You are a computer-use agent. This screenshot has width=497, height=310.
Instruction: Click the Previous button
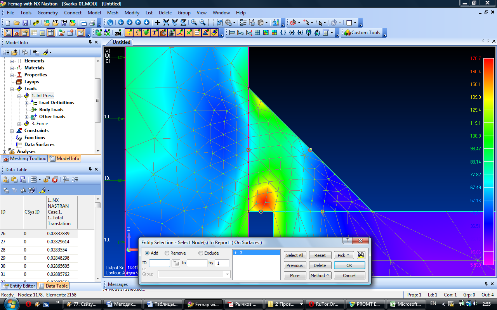coord(295,265)
